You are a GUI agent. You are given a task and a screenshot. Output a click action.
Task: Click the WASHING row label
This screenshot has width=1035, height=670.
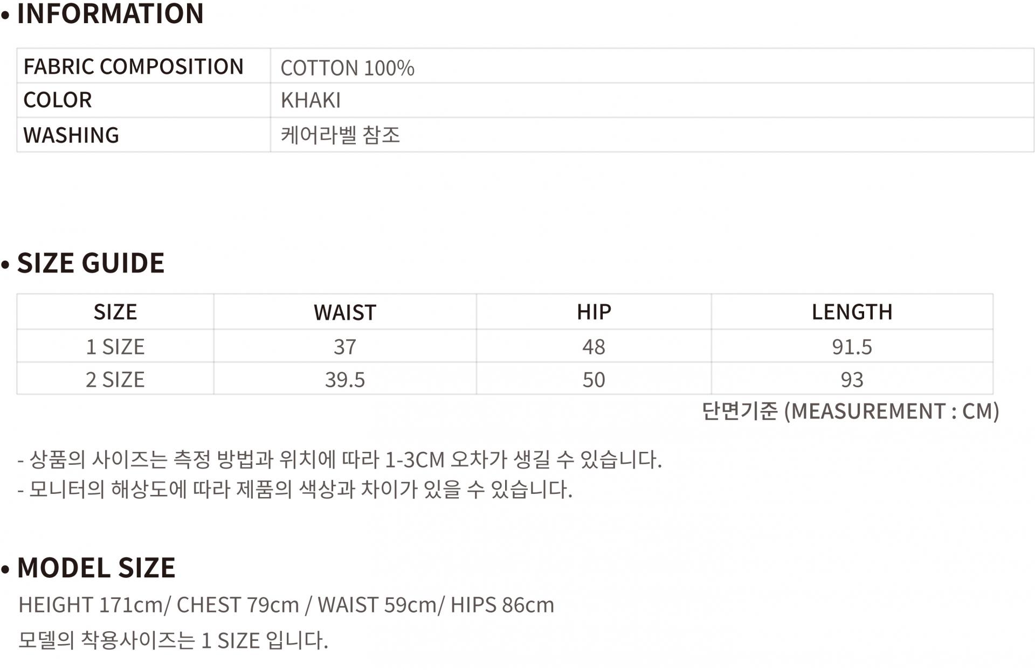71,135
